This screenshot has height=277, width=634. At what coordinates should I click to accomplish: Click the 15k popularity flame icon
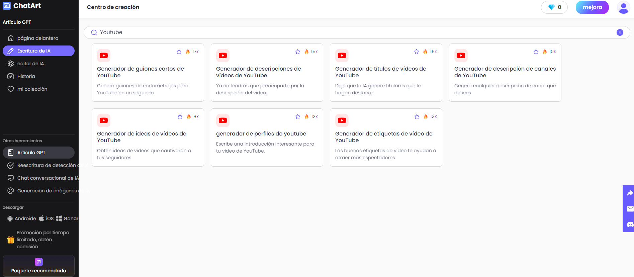pyautogui.click(x=306, y=52)
